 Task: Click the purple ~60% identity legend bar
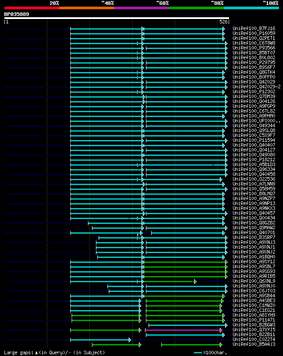141,8
